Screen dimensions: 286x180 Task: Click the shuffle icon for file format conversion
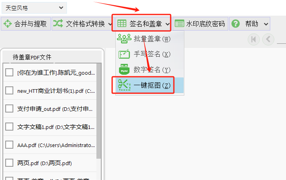pos(58,24)
